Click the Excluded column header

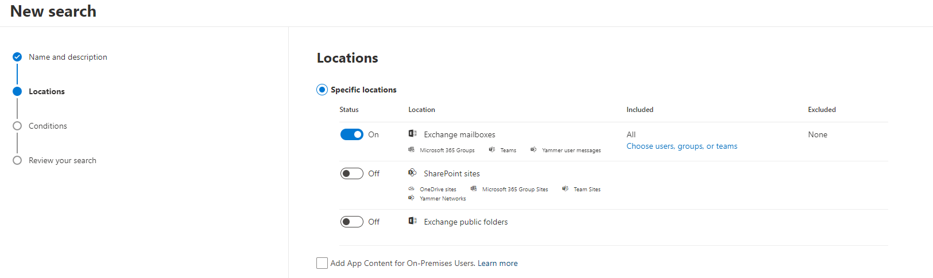(822, 110)
